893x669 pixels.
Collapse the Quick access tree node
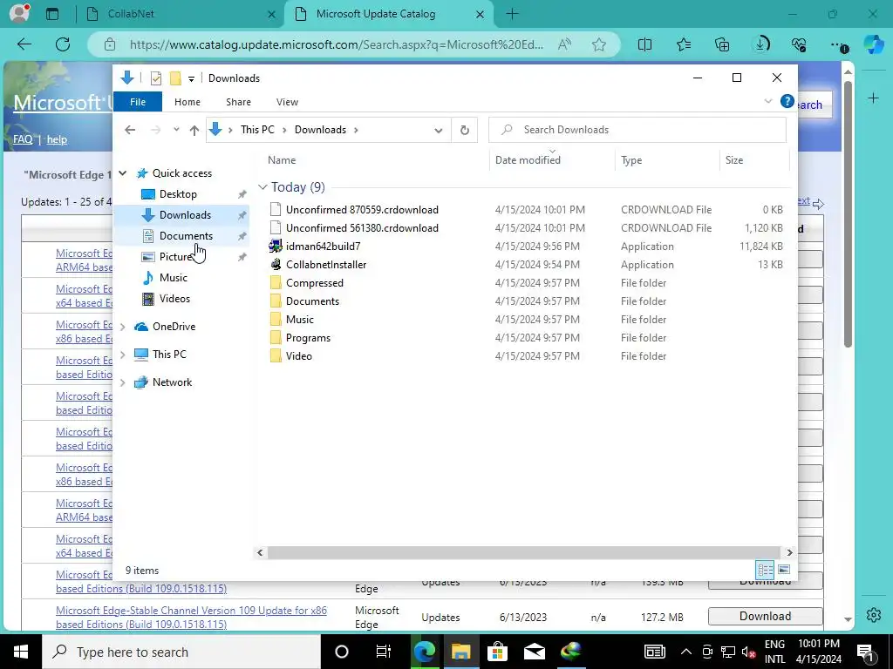tap(122, 173)
